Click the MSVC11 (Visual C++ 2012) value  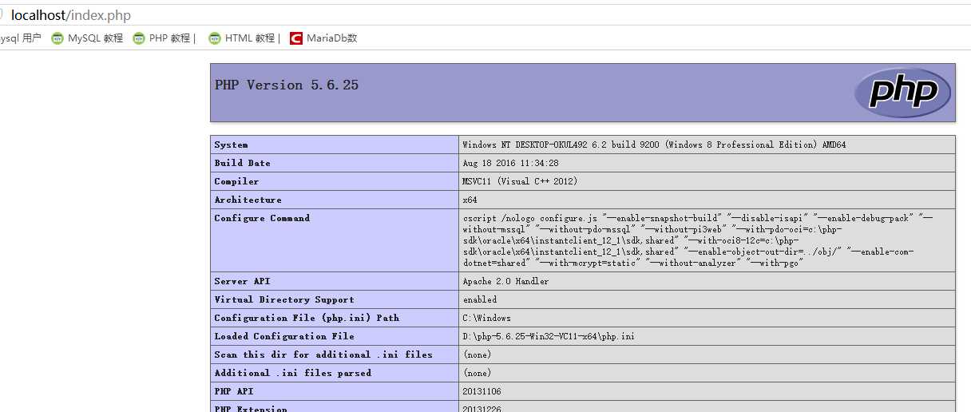pos(520,181)
